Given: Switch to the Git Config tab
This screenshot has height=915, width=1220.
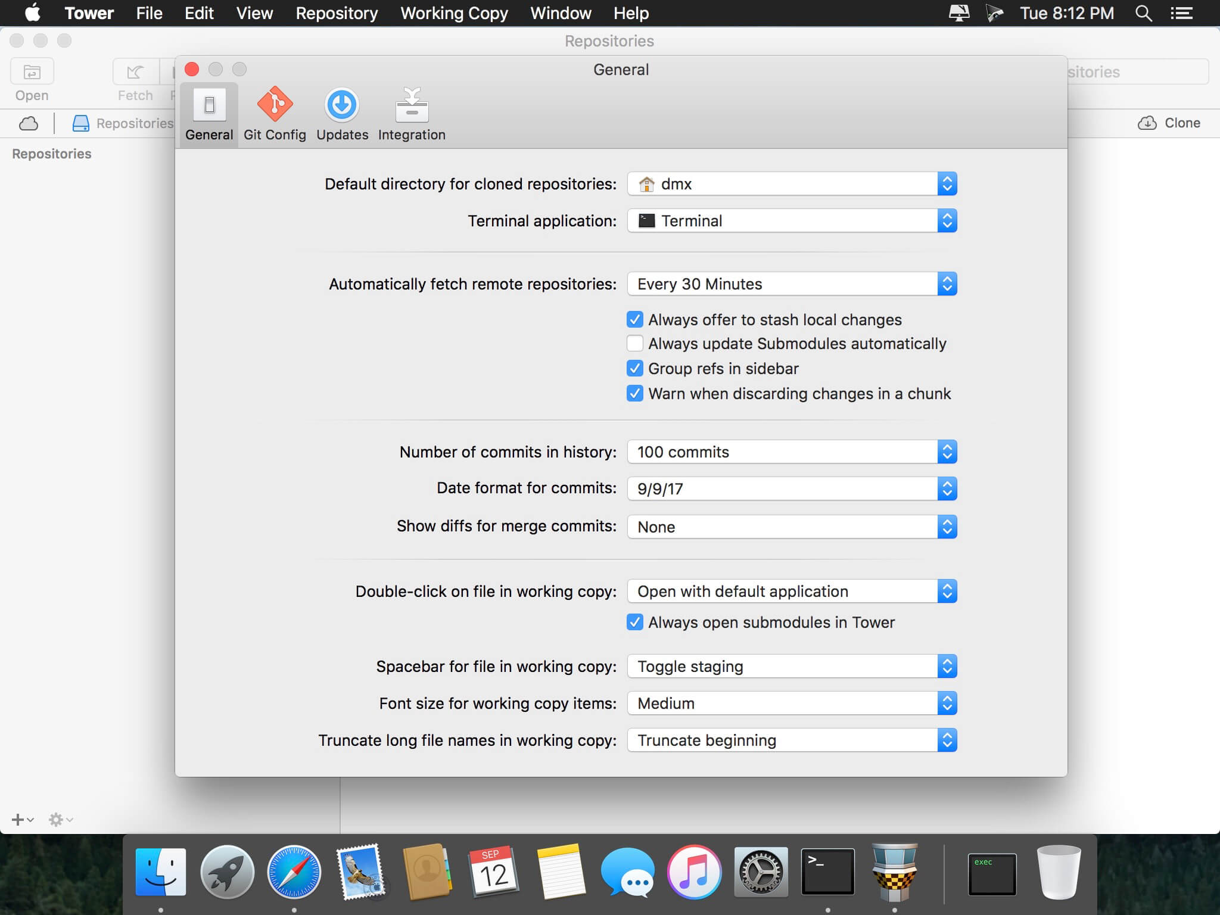Looking at the screenshot, I should pyautogui.click(x=275, y=114).
